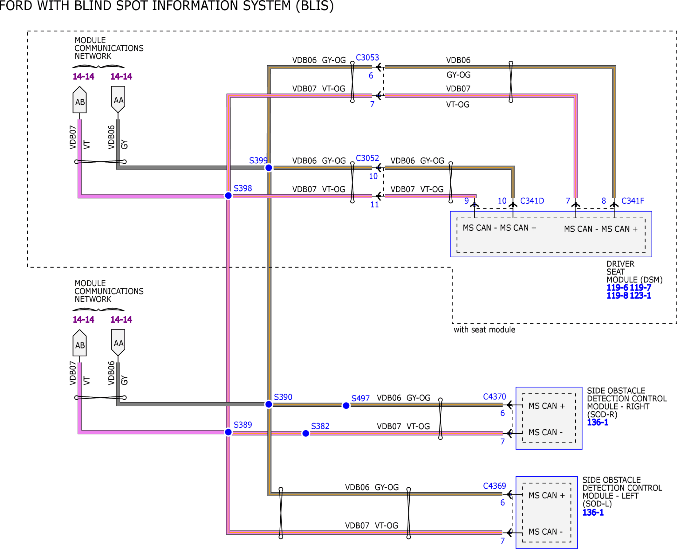
Task: Select the S390 splice dot
Action: (269, 404)
